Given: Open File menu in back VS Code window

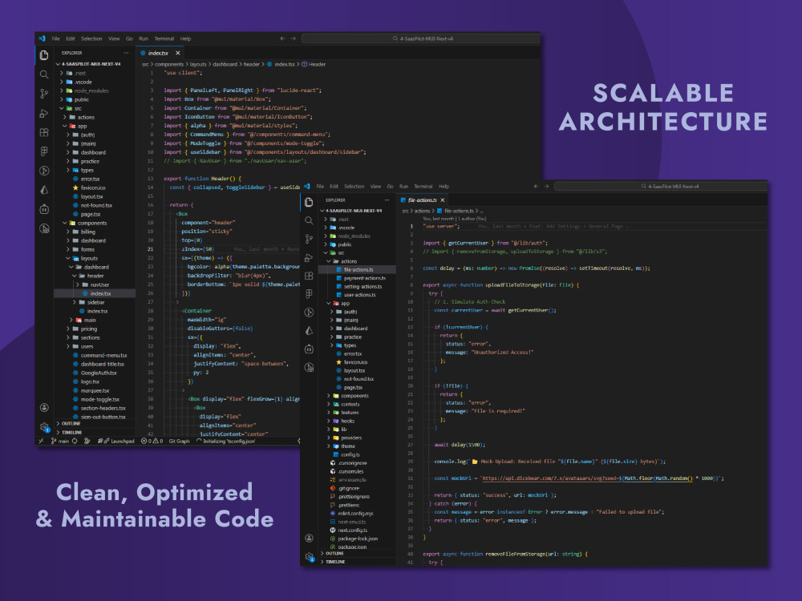Looking at the screenshot, I should pos(56,38).
